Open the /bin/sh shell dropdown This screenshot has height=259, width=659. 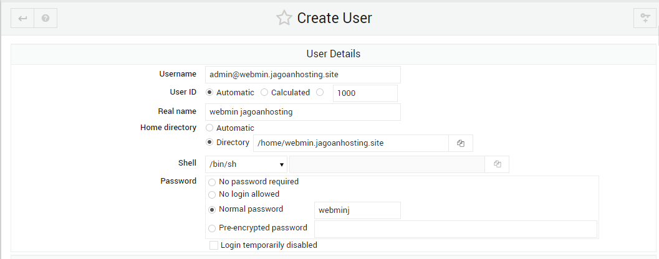tap(246, 164)
